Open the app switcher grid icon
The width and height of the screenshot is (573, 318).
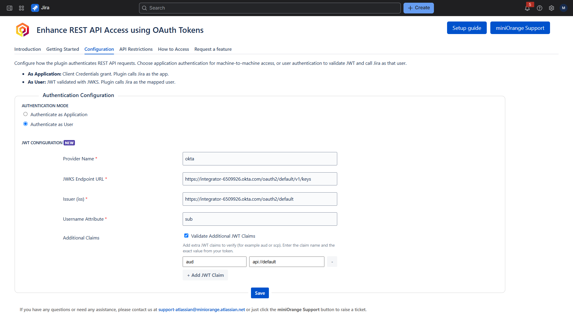pos(21,8)
